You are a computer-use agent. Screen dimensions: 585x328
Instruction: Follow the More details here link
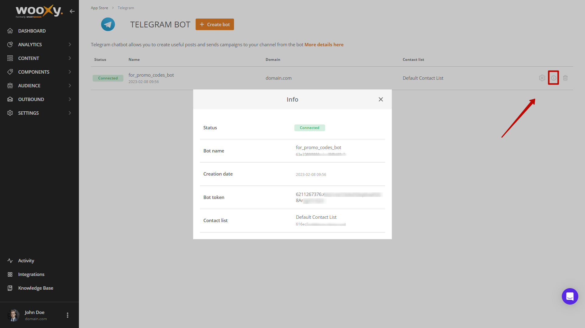click(324, 44)
